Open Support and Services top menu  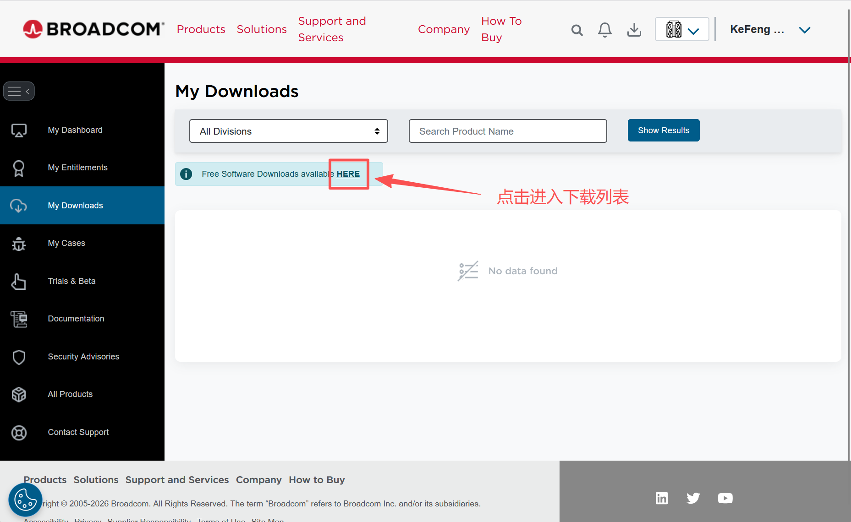332,29
